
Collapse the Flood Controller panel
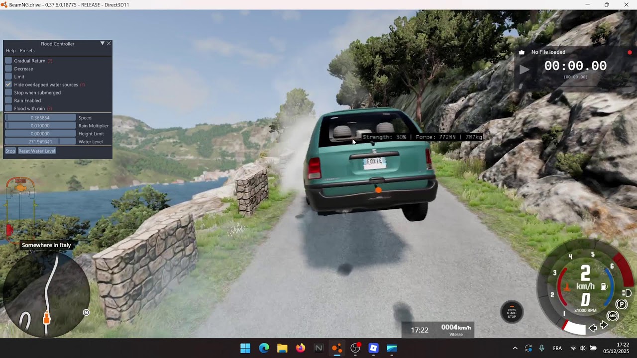103,43
